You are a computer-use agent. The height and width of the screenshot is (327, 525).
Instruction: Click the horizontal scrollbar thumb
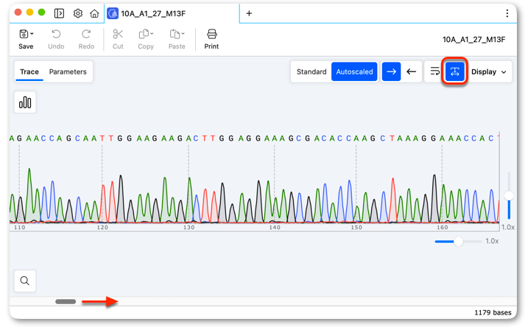click(66, 301)
